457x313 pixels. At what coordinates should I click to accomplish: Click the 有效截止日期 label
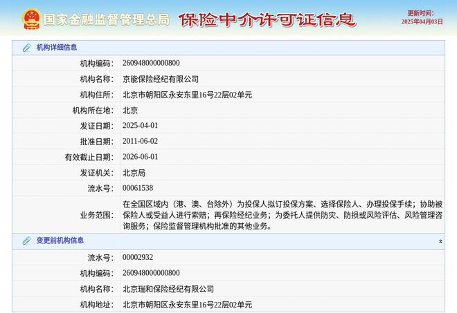89,158
